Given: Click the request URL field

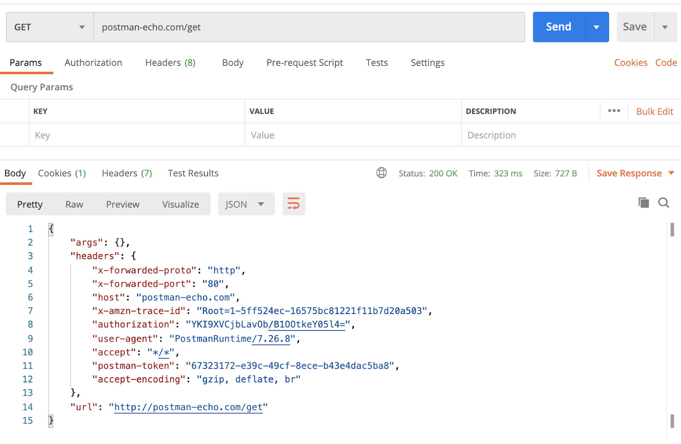Looking at the screenshot, I should [x=309, y=27].
